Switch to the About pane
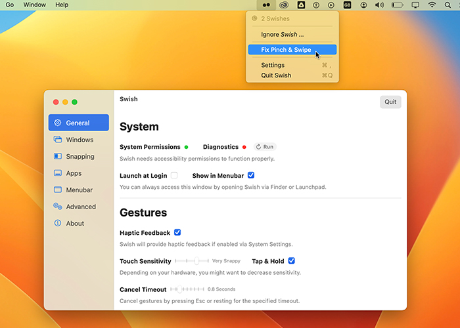Screen dimensions: 460x328 (79, 223)
